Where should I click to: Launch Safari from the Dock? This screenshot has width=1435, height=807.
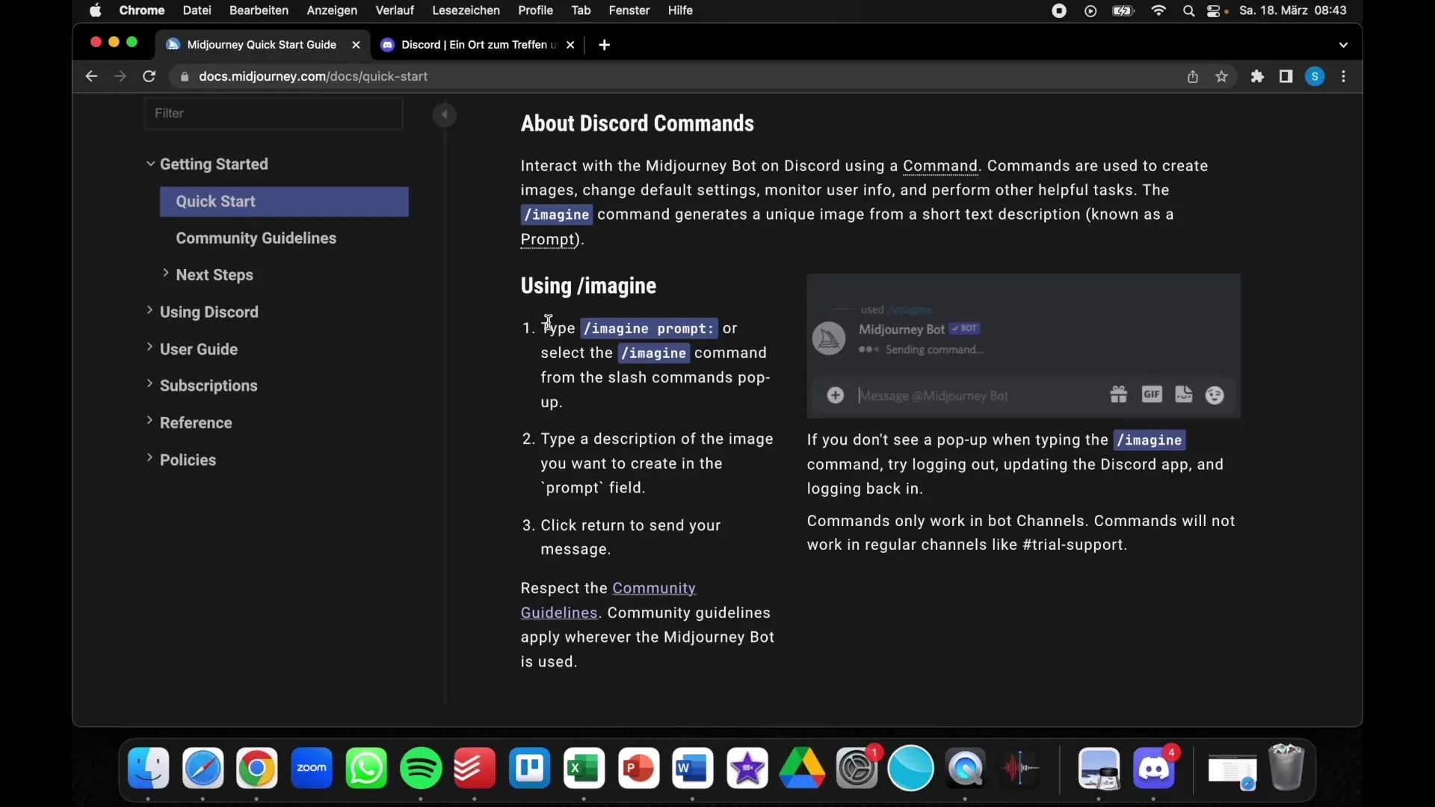(x=203, y=768)
